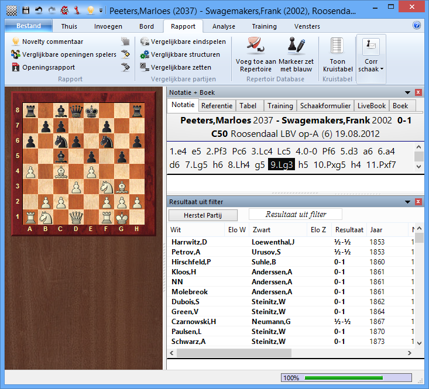Select game Czarnowski,H vs Neumann,G
Screen dimensions: 429x389
click(290, 322)
